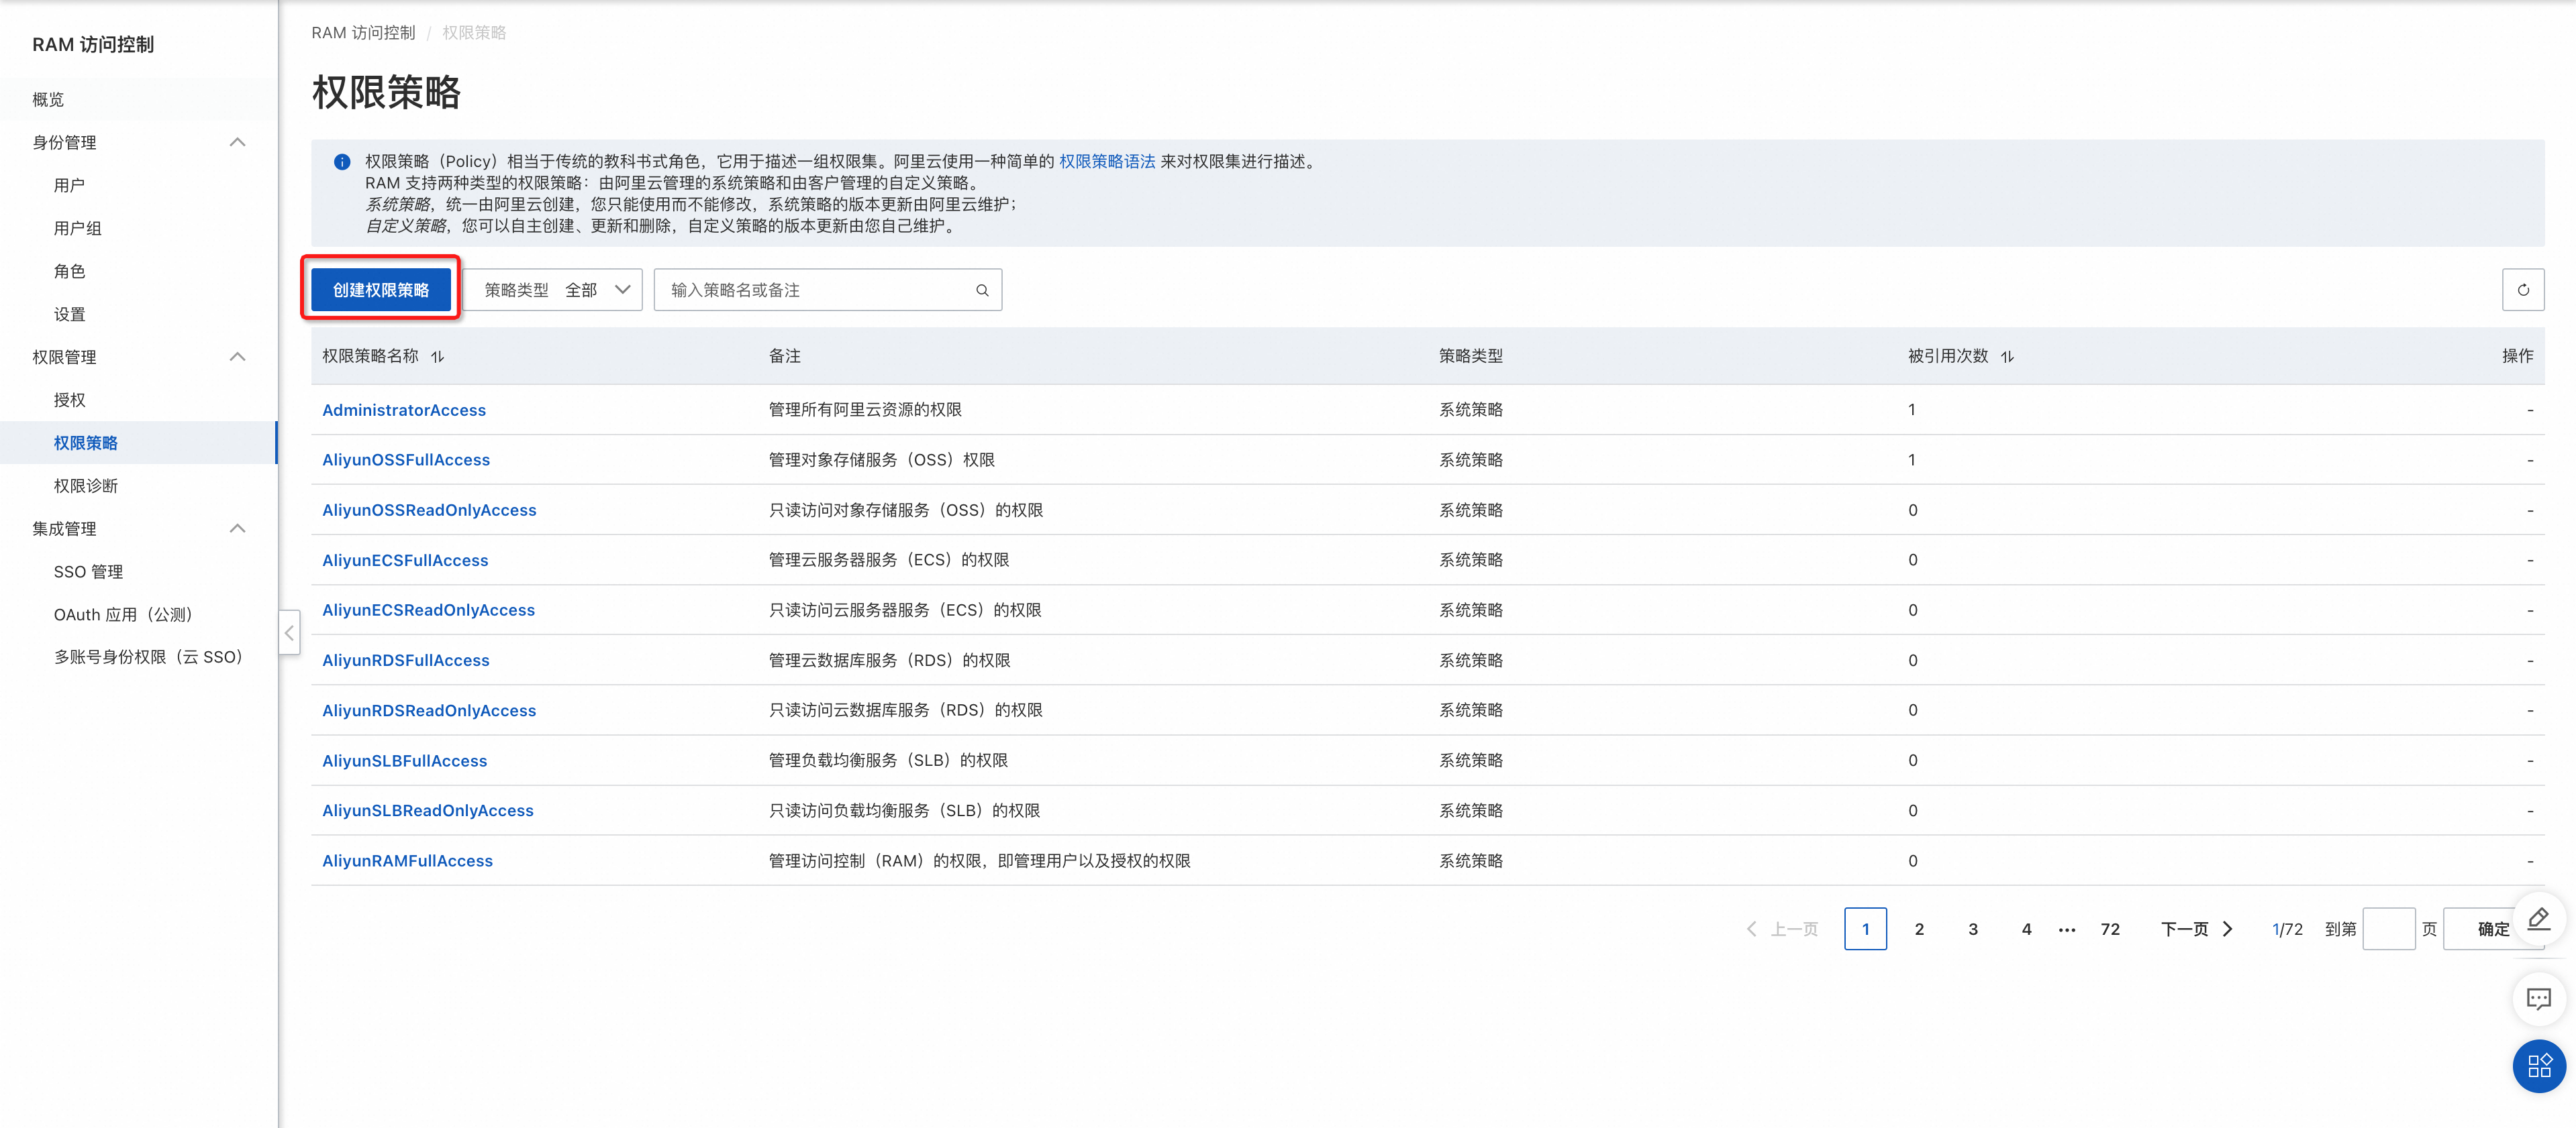
Task: Collapse the 集成管理 menu section
Action: click(x=237, y=528)
